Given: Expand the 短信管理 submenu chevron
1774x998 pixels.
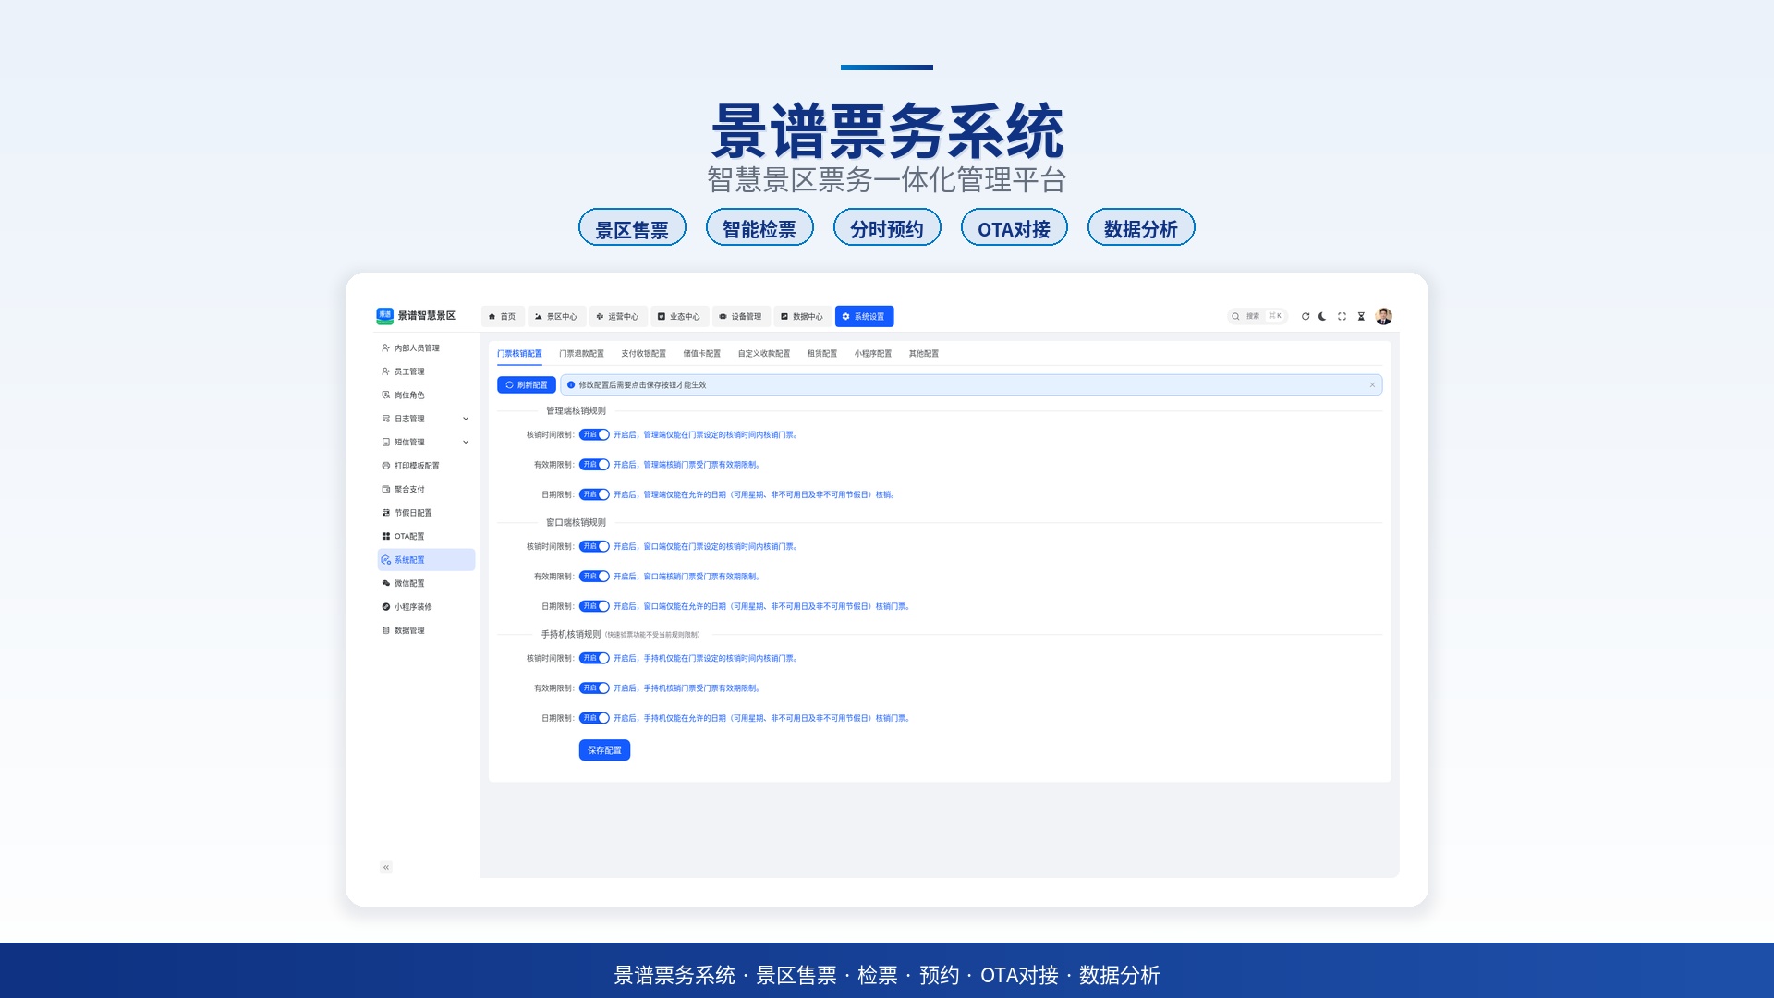Looking at the screenshot, I should 466,443.
